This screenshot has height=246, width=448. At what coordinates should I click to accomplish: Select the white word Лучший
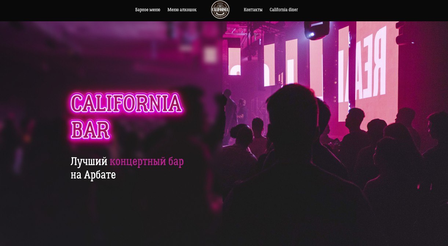click(x=89, y=161)
